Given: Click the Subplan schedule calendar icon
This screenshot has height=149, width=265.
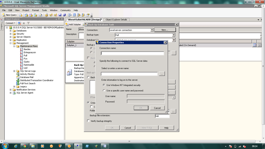Looking at the screenshot, I should 254,45.
